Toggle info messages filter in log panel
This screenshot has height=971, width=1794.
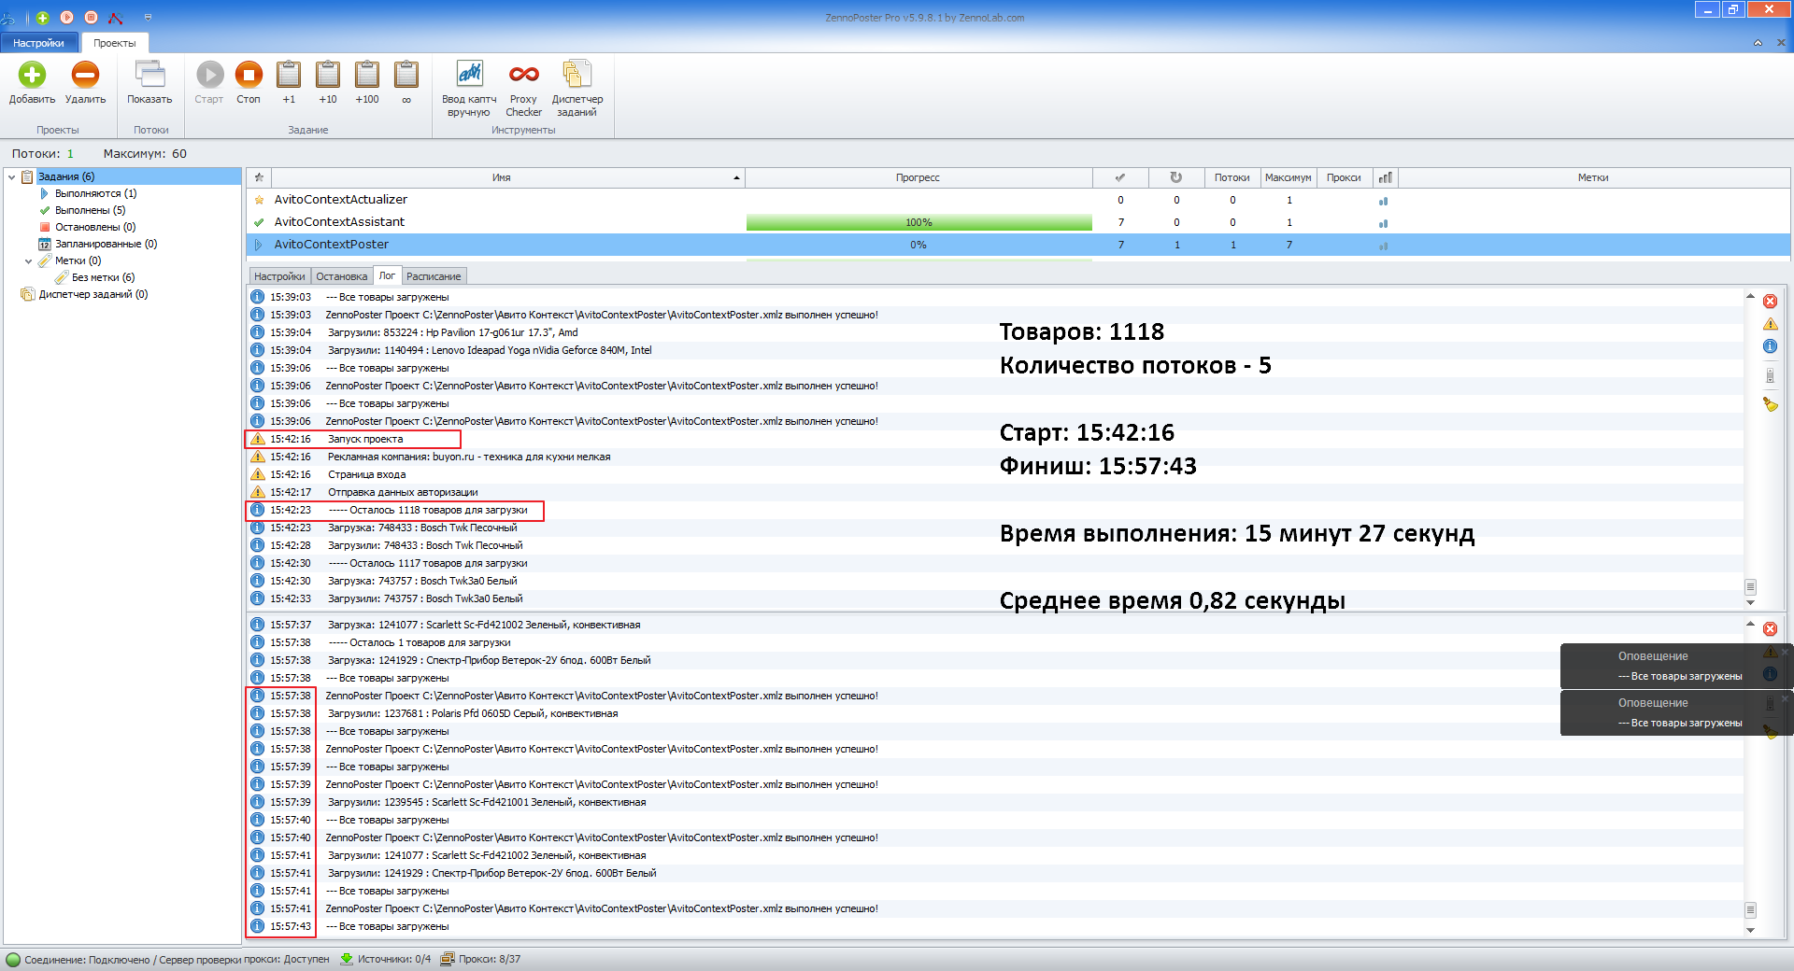tap(1770, 346)
